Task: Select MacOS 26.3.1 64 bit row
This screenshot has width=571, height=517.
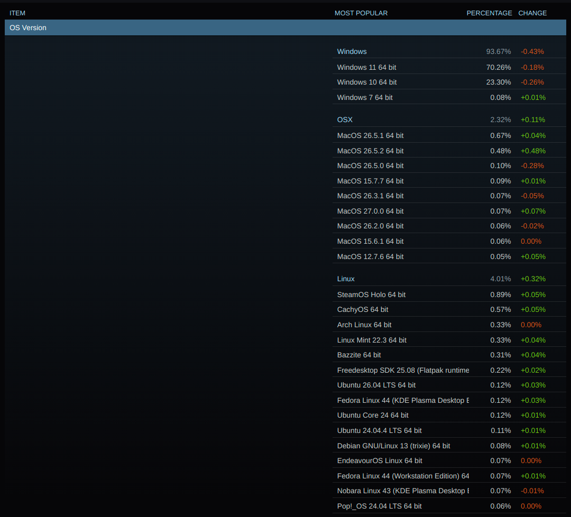Action: pyautogui.click(x=449, y=196)
